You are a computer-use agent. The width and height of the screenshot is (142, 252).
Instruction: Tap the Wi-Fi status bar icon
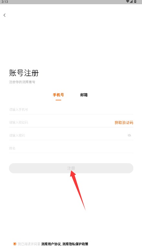coord(128,1)
